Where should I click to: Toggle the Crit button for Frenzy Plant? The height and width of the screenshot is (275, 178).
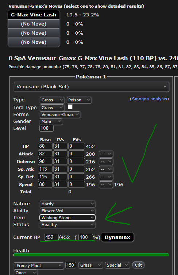click(x=138, y=265)
